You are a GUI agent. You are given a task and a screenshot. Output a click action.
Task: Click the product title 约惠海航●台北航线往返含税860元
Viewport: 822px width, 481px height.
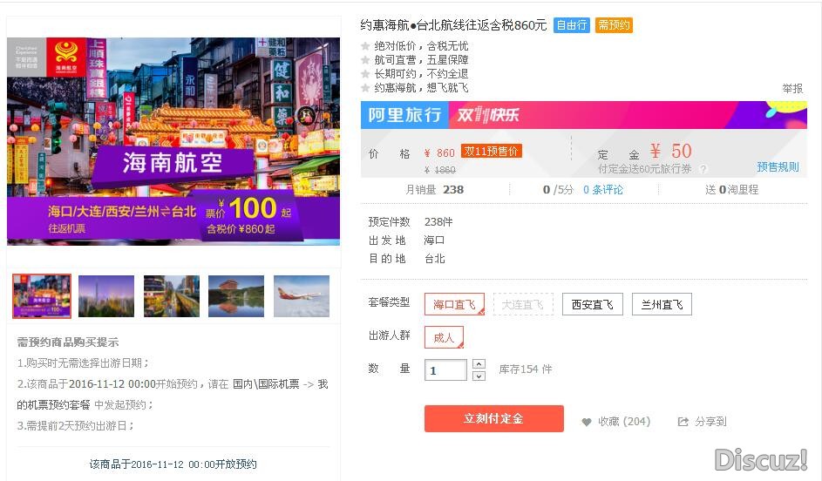pyautogui.click(x=453, y=25)
